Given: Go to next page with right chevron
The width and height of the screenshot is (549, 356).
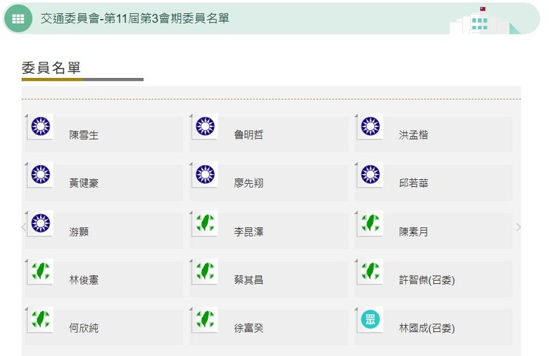Looking at the screenshot, I should 519,227.
